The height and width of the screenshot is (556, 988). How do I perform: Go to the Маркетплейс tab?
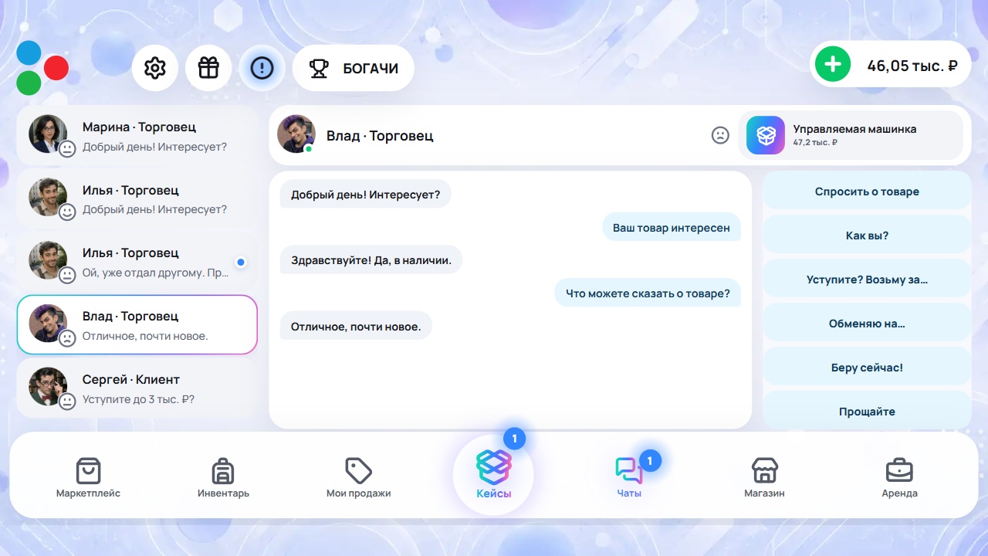pyautogui.click(x=88, y=477)
